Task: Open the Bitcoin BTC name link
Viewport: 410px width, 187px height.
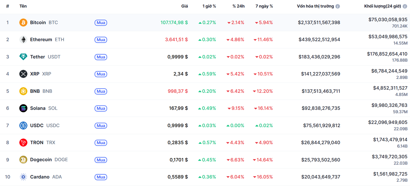Action: 44,23
